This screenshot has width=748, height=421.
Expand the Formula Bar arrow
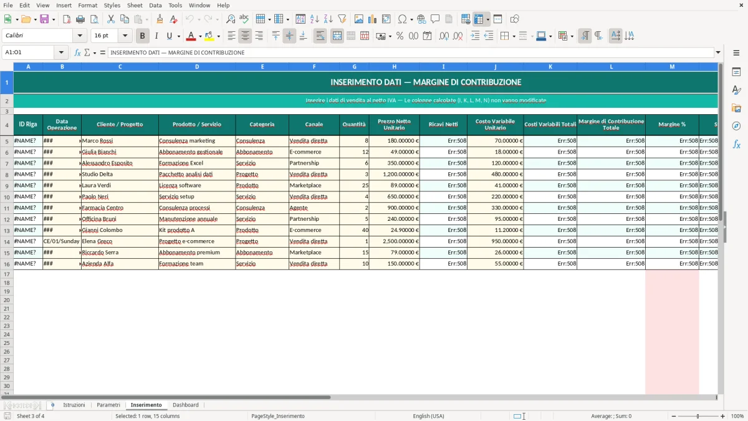point(718,52)
